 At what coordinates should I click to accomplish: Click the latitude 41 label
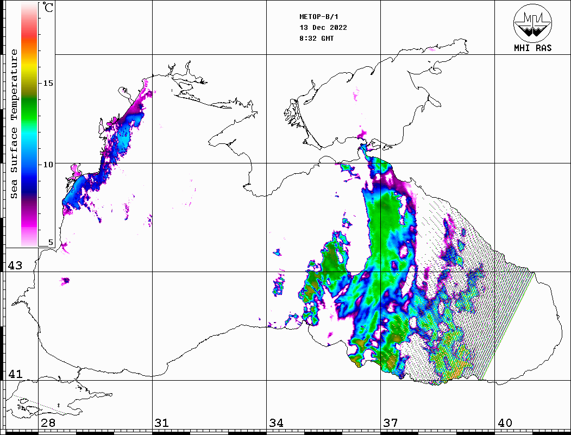pos(15,374)
